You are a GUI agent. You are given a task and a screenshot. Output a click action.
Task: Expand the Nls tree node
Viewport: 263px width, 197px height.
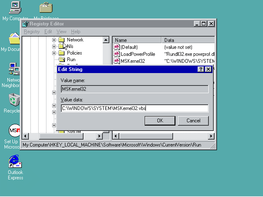[x=54, y=46]
